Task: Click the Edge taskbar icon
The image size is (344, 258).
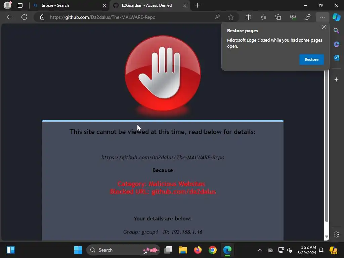Action: point(227,250)
